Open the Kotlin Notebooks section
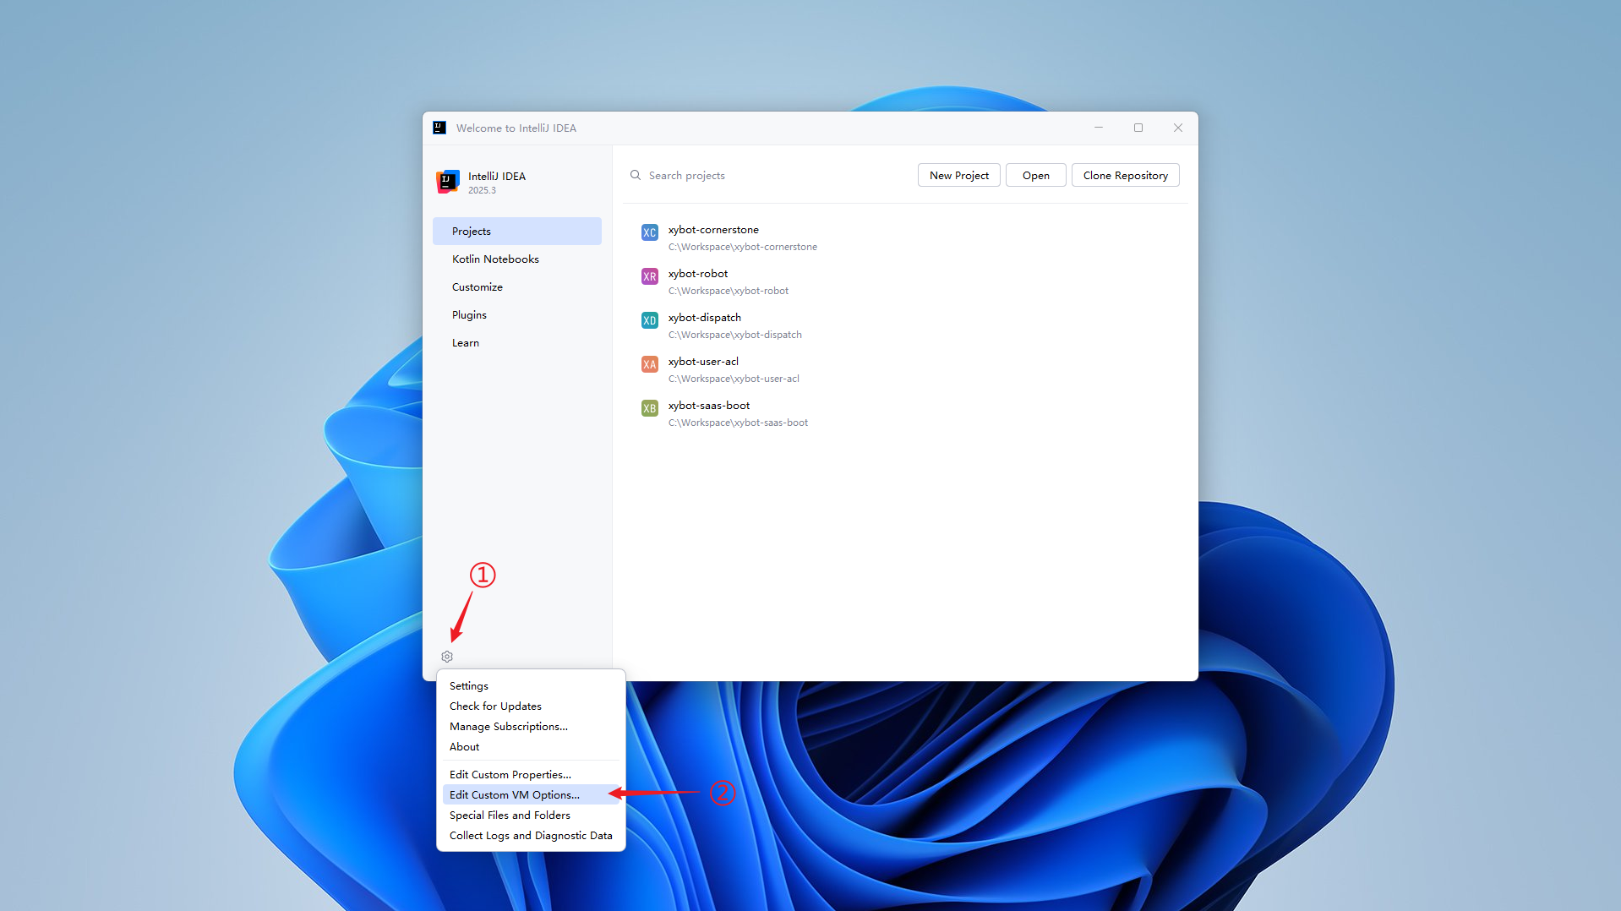This screenshot has width=1621, height=911. (517, 259)
